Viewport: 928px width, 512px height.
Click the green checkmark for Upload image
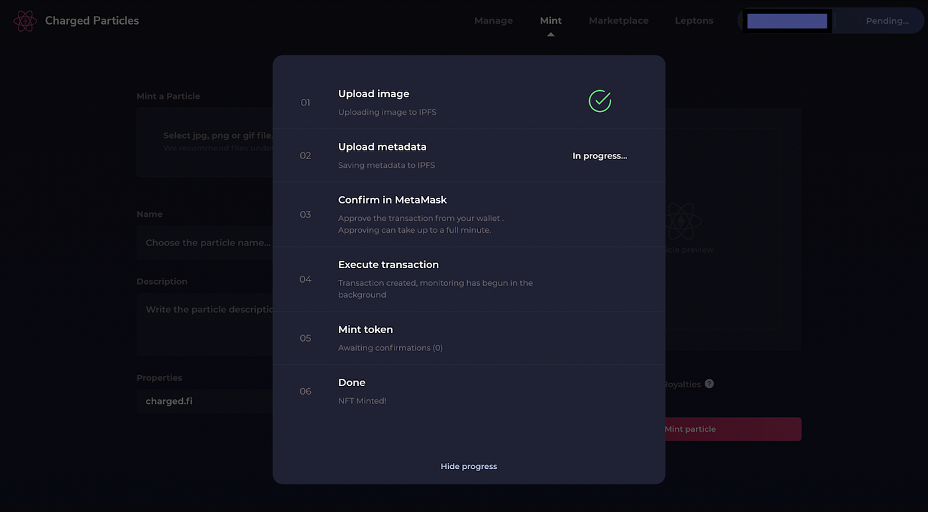tap(600, 101)
